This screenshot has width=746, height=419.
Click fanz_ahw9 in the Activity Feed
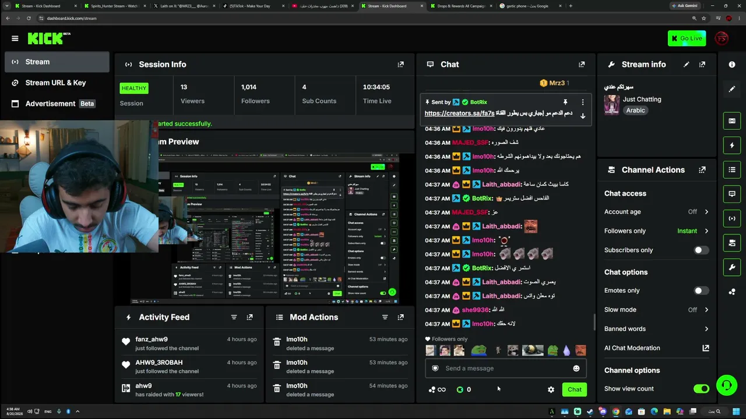click(x=152, y=339)
